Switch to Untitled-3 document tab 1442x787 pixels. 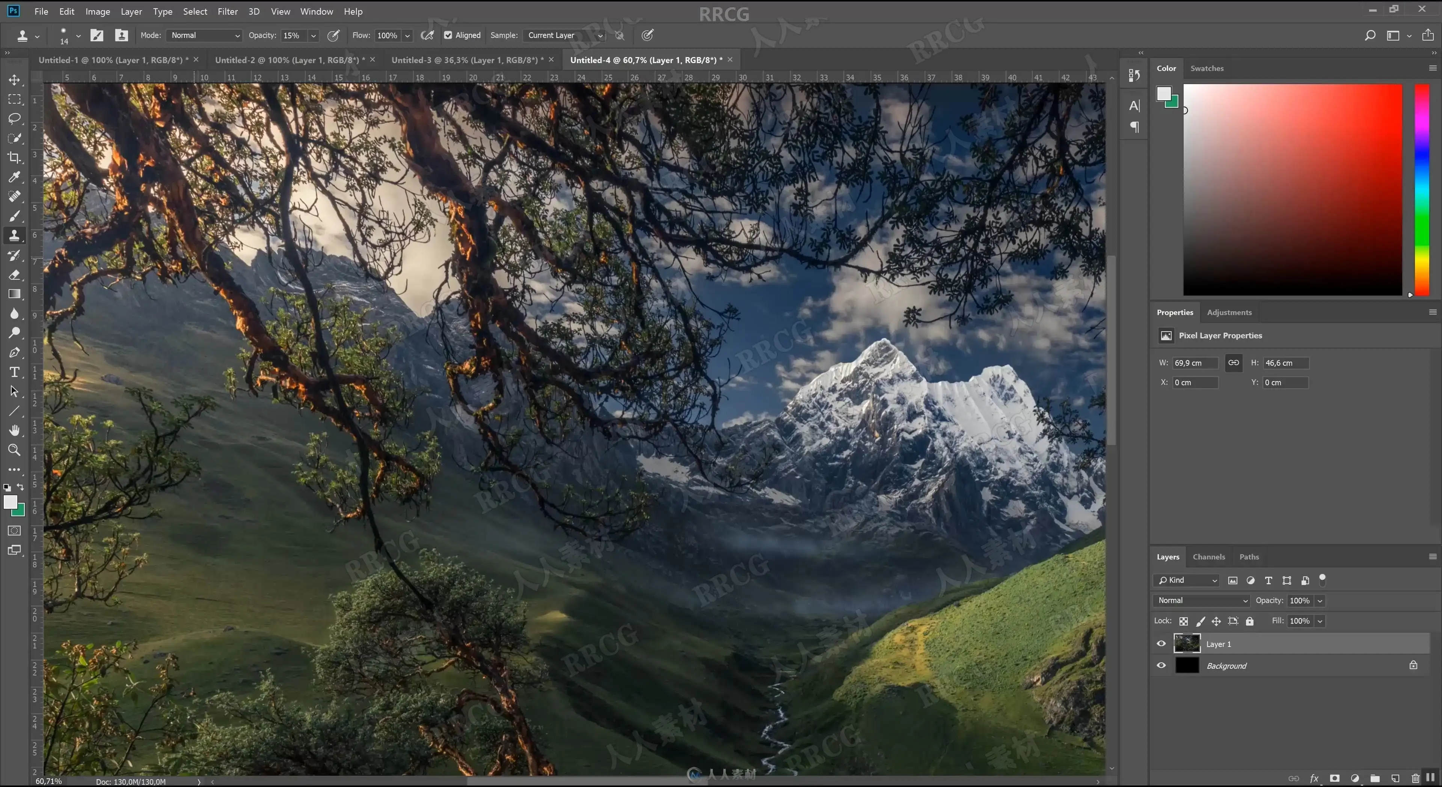[467, 60]
